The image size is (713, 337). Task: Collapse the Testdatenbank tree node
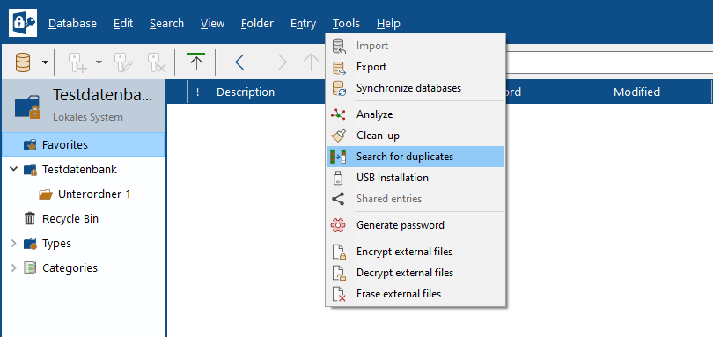[x=14, y=170]
